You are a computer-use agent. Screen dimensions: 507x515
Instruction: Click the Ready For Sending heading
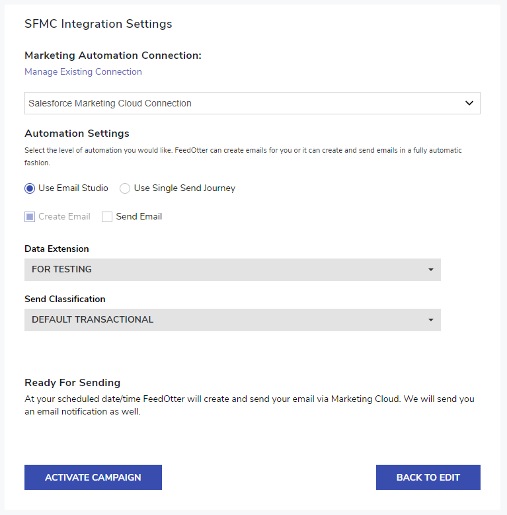(x=72, y=383)
